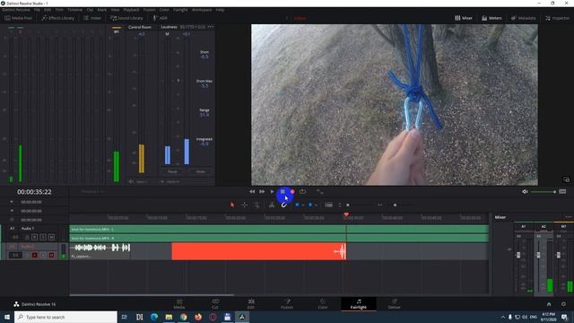574x323 pixels.
Task: Toggle Solo on Audio 1 track
Action: (43, 237)
